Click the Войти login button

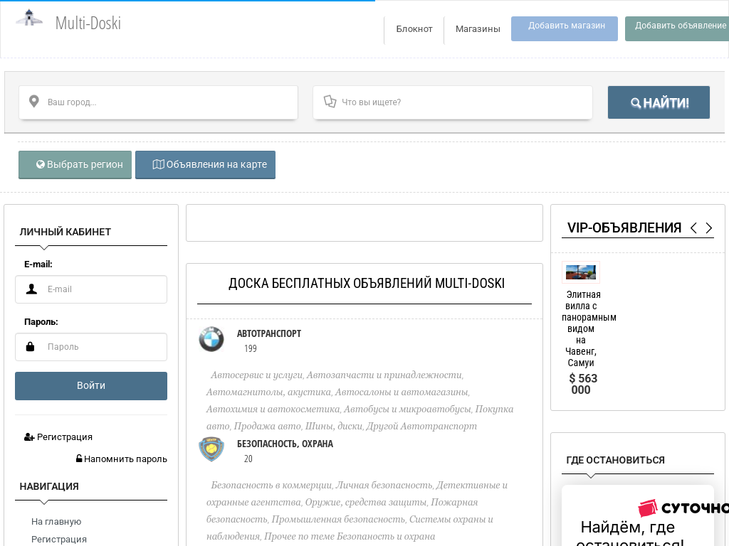pyautogui.click(x=91, y=386)
